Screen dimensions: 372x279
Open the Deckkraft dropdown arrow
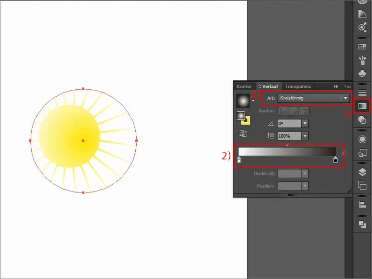(305, 173)
